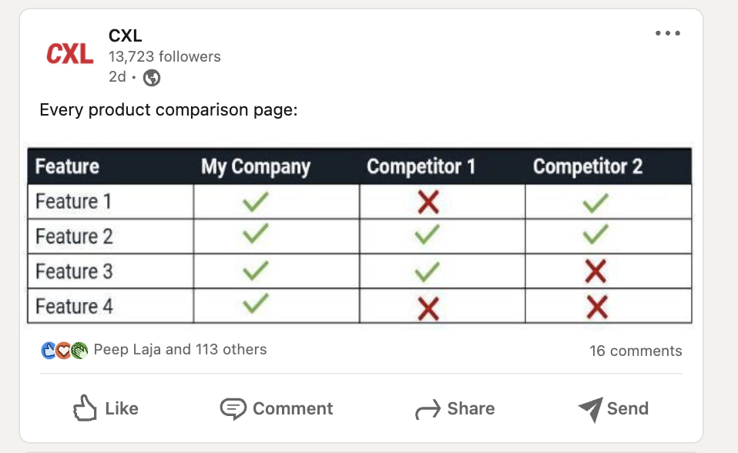The image size is (738, 453).
Task: Click the paper plane Send icon
Action: [591, 409]
